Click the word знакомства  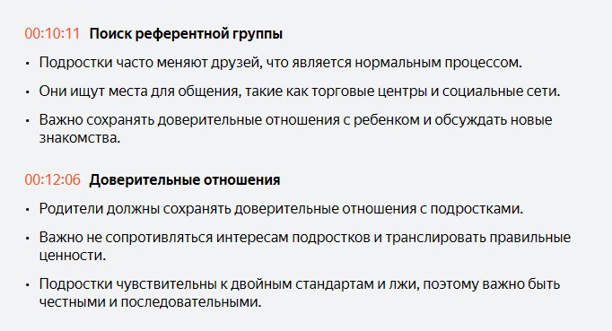80,138
